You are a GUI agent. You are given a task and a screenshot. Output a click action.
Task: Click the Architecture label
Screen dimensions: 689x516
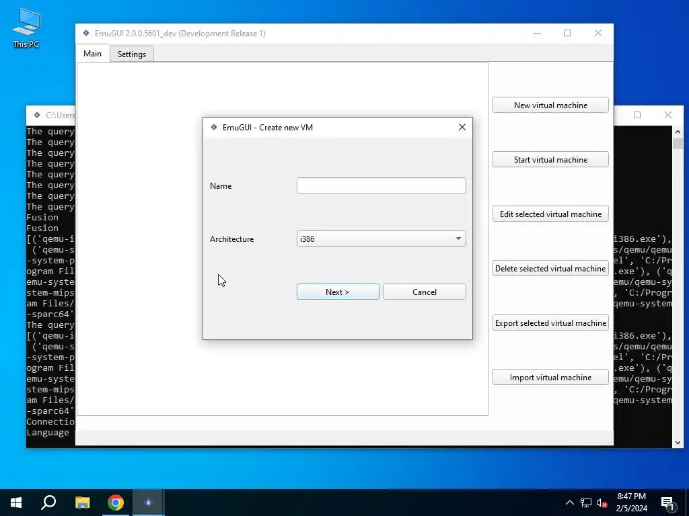point(231,239)
